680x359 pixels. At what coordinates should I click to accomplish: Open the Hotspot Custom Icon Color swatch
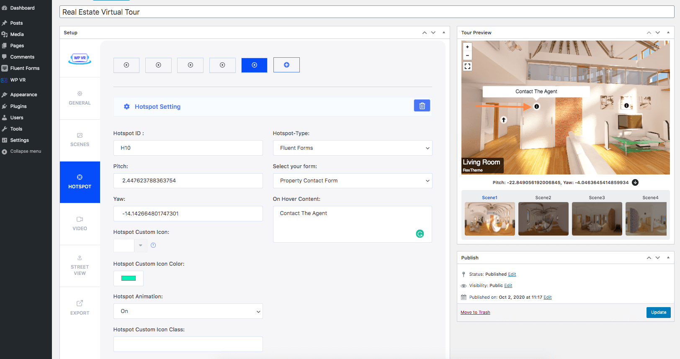pyautogui.click(x=129, y=278)
